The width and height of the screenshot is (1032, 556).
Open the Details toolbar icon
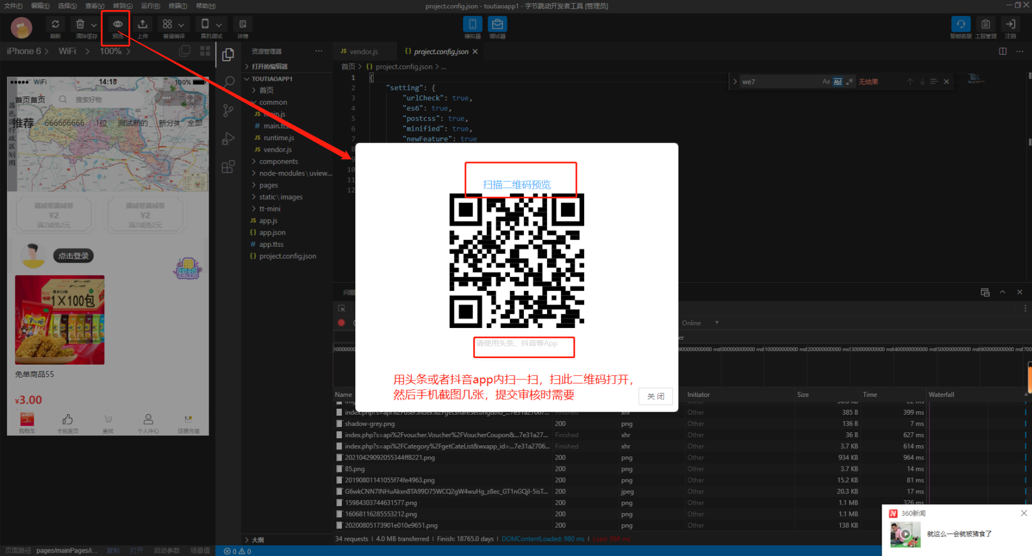coord(243,25)
